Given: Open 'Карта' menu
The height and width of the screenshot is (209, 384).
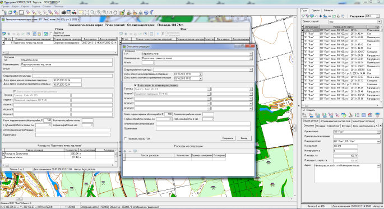Looking at the screenshot, I should click(x=15, y=6).
